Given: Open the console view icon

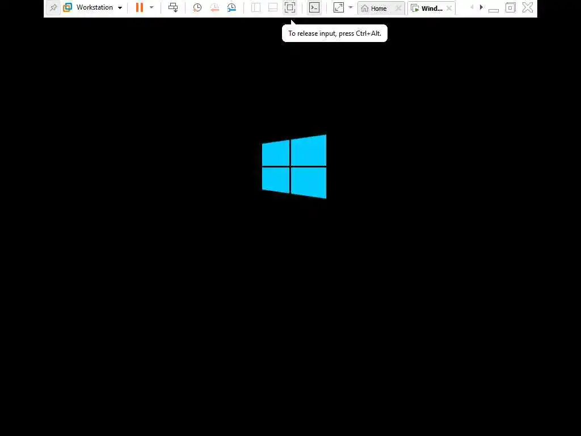Looking at the screenshot, I should (314, 7).
